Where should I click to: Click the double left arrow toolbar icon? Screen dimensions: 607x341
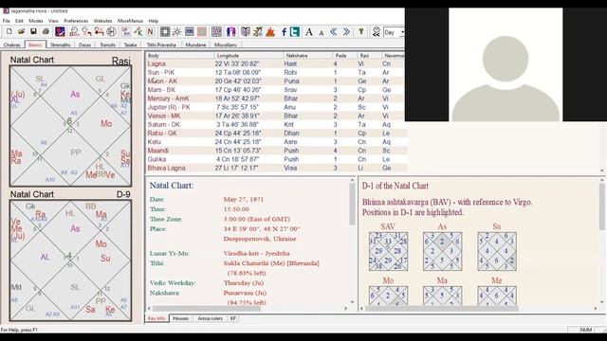pos(334,31)
